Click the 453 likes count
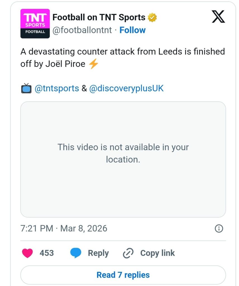Viewport: 239px width, 286px height. (47, 253)
